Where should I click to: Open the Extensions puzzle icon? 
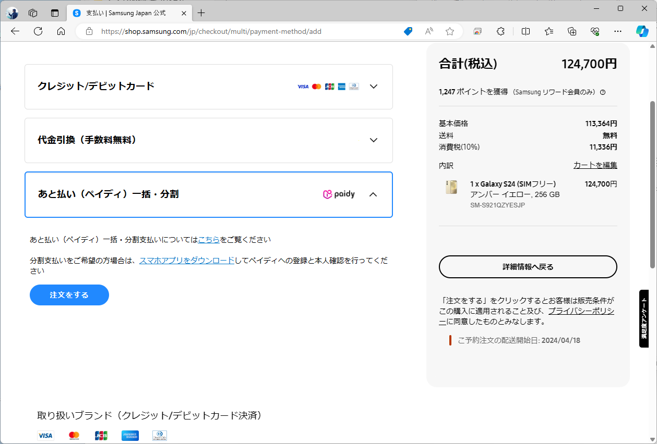(500, 31)
